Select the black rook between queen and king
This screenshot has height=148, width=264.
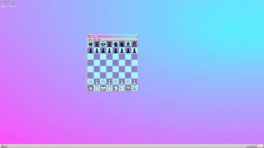click(x=97, y=44)
